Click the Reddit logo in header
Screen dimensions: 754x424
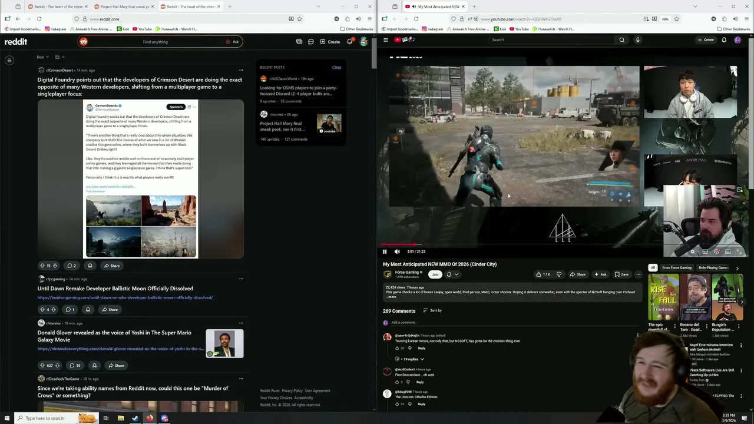(16, 42)
